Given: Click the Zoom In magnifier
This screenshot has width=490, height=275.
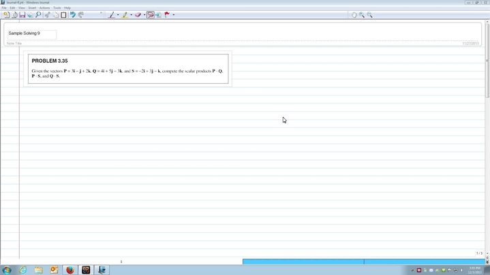Looking at the screenshot, I should click(362, 14).
